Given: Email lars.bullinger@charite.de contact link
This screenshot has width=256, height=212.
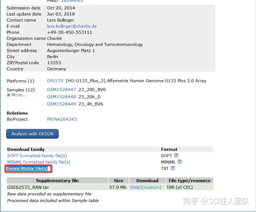Looking at the screenshot, I should [72, 26].
